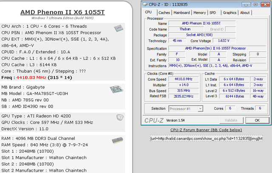
Task: Click the Level 2 value 6 x 512 KBytes
Action: coord(234,91)
